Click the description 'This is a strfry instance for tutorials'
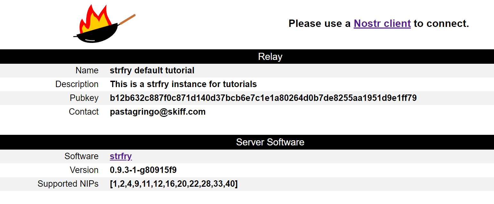This screenshot has height=204, width=494. click(x=183, y=84)
